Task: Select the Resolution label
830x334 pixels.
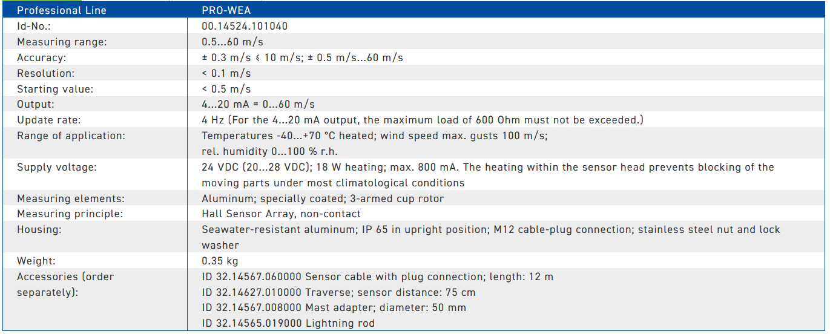Action: (46, 73)
